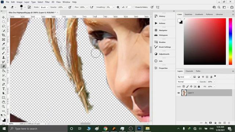The height and width of the screenshot is (132, 235).
Task: Click foreground color swatch in toolbar
Action: (x=2, y=119)
